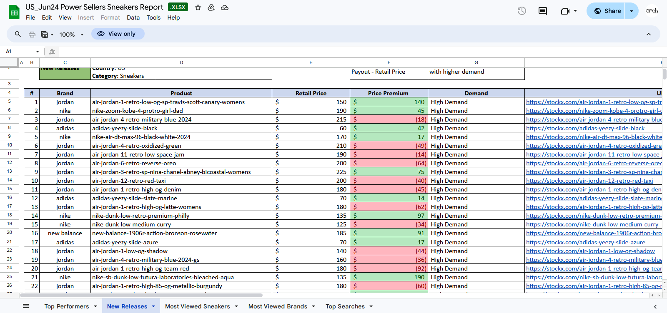Image resolution: width=667 pixels, height=313 pixels.
Task: Switch to the Most Viewed Sneakers sheet
Action: [x=198, y=306]
